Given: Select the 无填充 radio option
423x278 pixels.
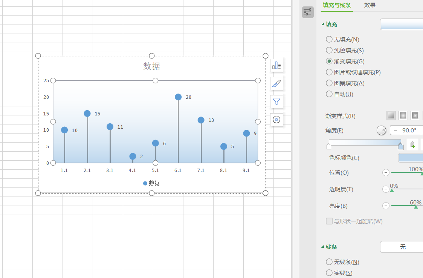Looking at the screenshot, I should pos(329,39).
